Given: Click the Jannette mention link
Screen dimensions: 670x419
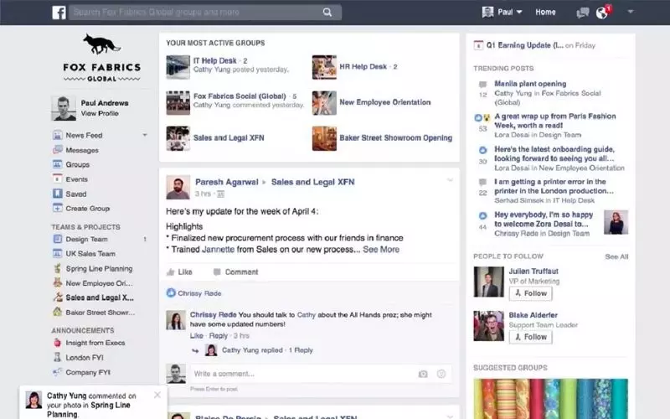Looking at the screenshot, I should coord(218,249).
